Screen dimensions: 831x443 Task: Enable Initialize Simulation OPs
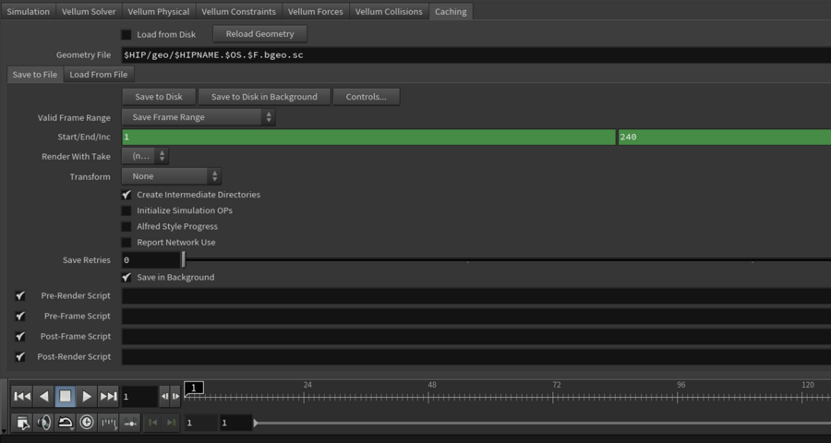(x=126, y=211)
